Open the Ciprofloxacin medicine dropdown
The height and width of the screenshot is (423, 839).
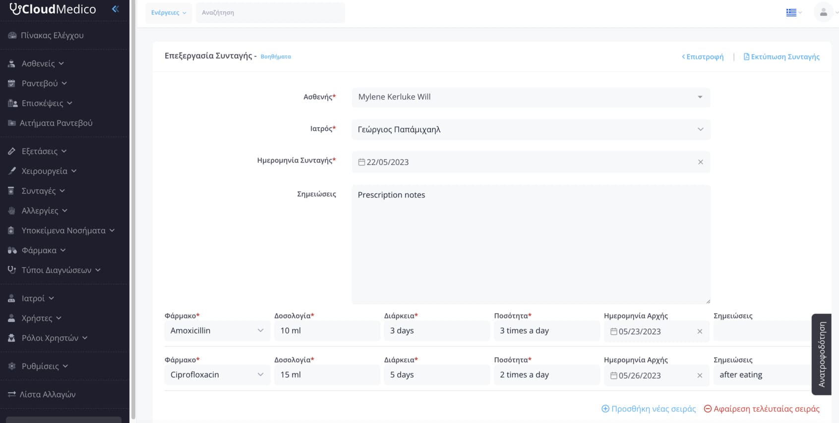pyautogui.click(x=217, y=374)
